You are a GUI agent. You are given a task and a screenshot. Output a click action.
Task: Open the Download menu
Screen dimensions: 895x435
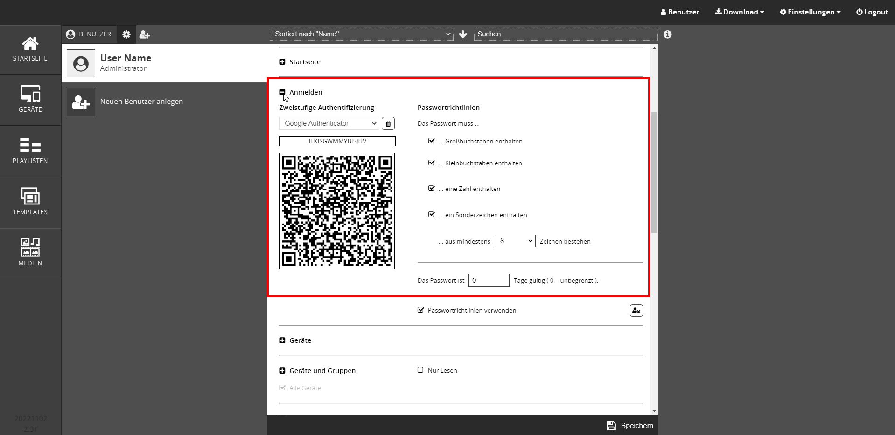point(740,12)
